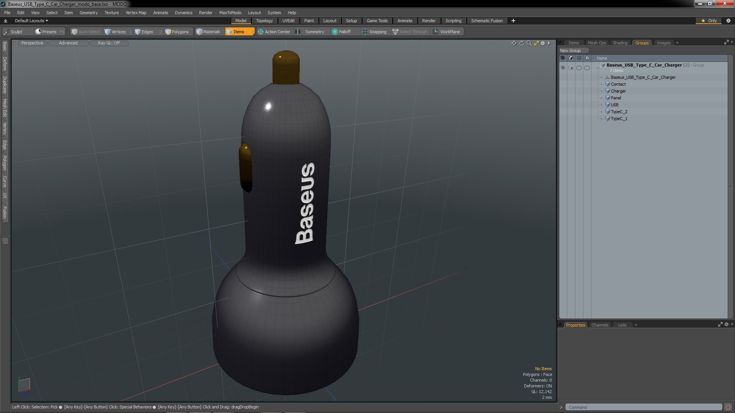Toggle the second checkbox in Baseus group row
This screenshot has width=735, height=413.
[x=587, y=68]
